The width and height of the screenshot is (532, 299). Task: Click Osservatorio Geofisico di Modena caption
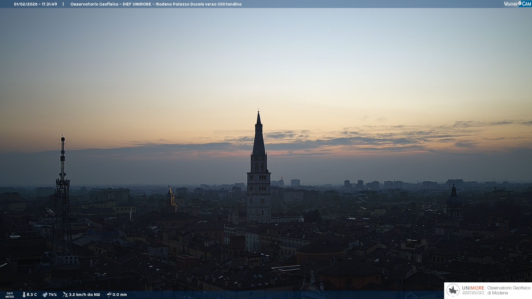click(509, 290)
